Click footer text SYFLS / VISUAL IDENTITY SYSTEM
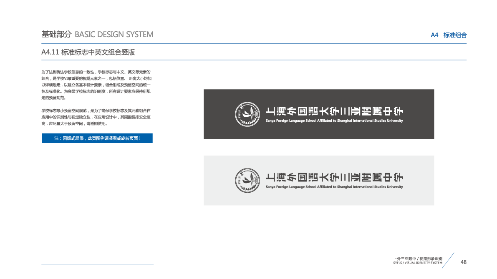This screenshot has height=279, width=497. click(417, 263)
